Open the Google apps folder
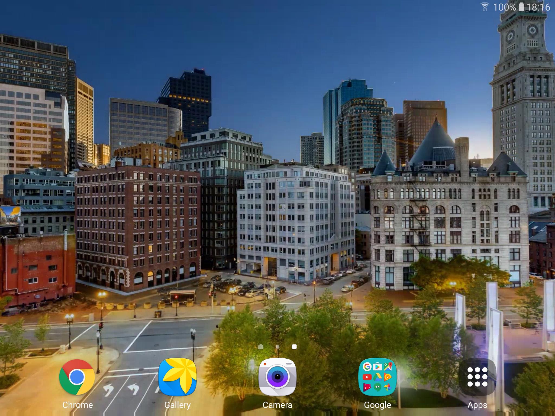 (377, 377)
